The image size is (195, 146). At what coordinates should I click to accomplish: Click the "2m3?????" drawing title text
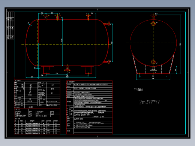pos(150,102)
